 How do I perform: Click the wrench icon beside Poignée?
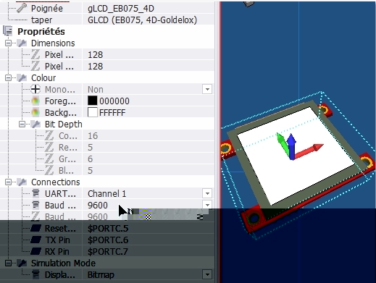pos(22,8)
